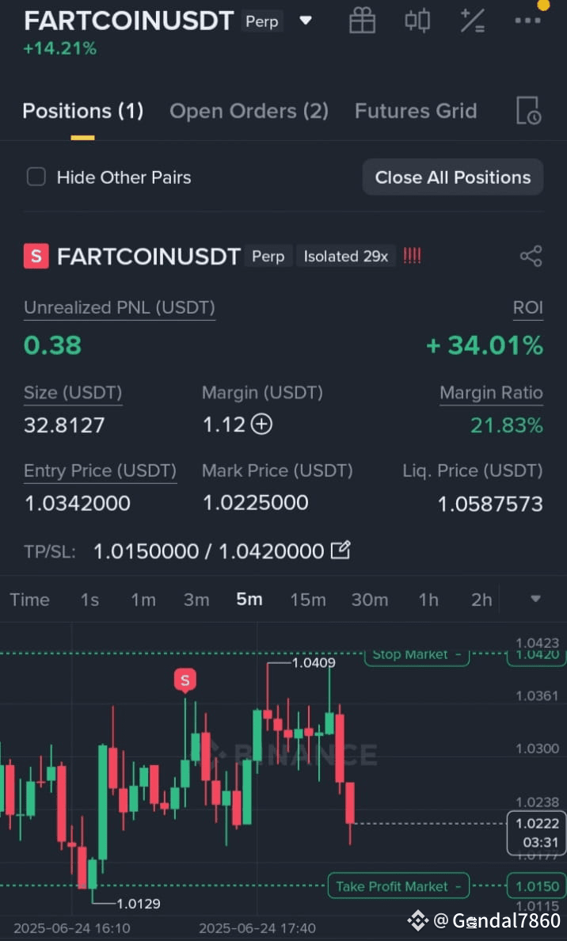Viewport: 567px width, 941px height.
Task: Select the 1h chart interval
Action: click(428, 600)
